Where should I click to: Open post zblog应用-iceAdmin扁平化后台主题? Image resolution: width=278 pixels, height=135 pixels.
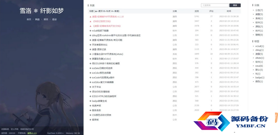(x=116, y=35)
